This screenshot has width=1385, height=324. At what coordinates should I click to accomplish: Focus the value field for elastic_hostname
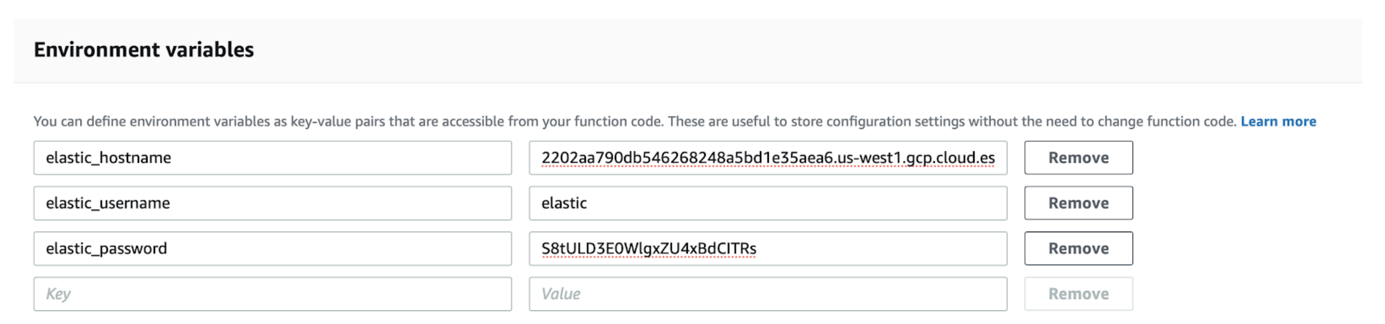(x=768, y=158)
